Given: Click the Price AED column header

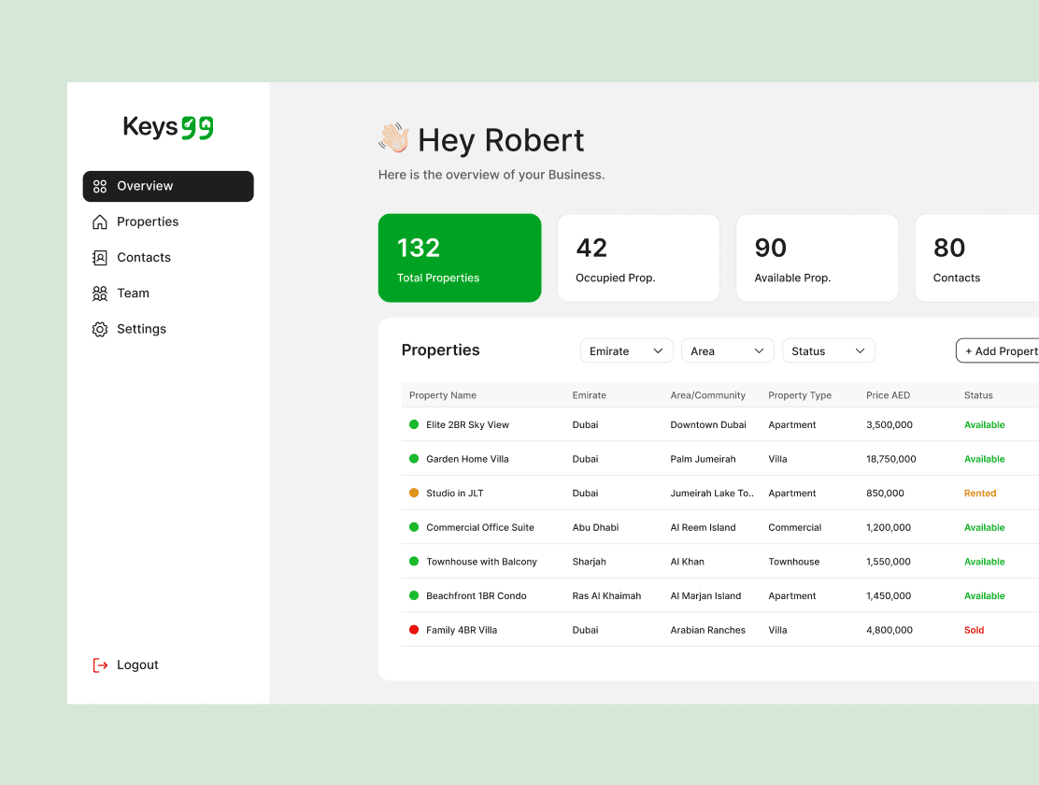Looking at the screenshot, I should point(888,395).
